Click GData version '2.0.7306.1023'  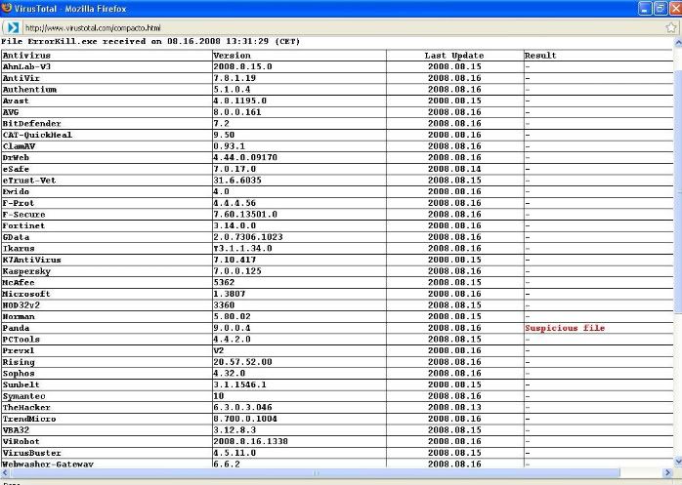click(x=248, y=237)
